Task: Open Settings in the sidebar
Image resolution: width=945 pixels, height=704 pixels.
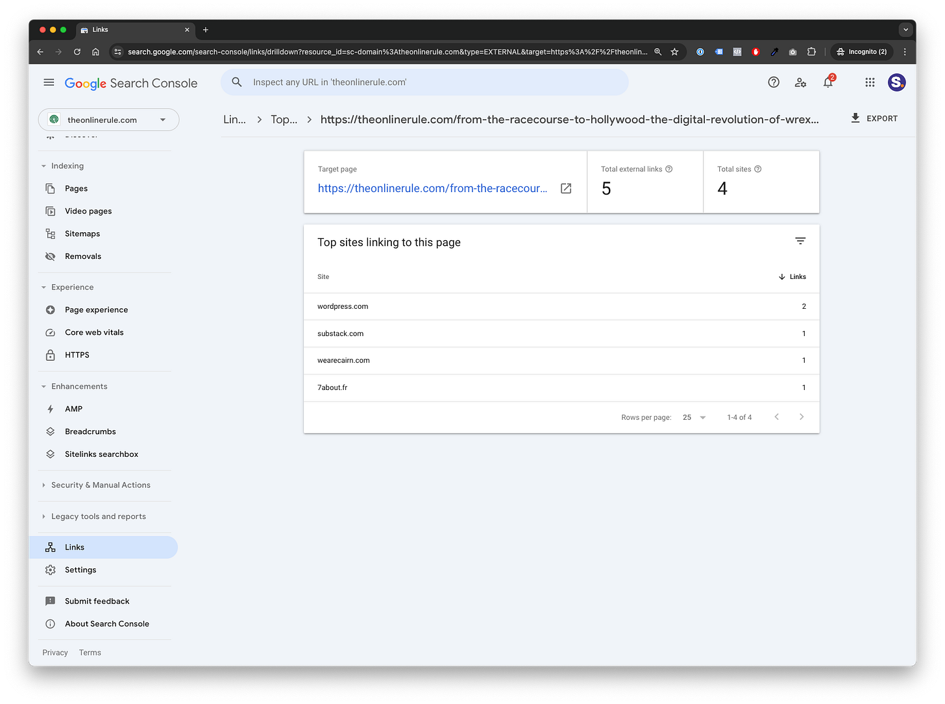Action: pos(80,570)
